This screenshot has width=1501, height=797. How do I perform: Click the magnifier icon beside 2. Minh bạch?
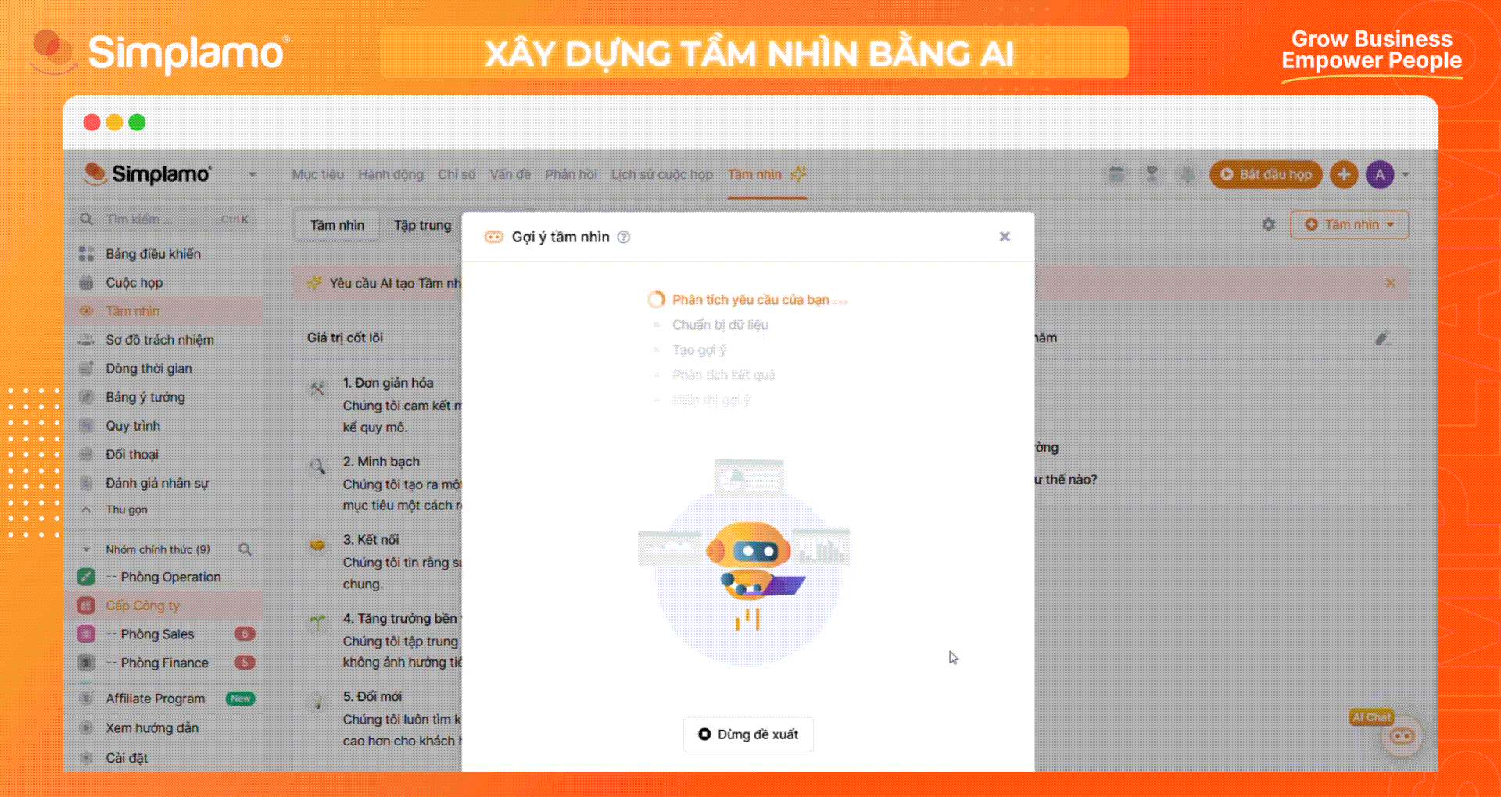(317, 467)
